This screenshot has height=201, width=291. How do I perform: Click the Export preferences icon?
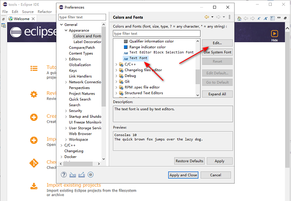click(x=81, y=175)
